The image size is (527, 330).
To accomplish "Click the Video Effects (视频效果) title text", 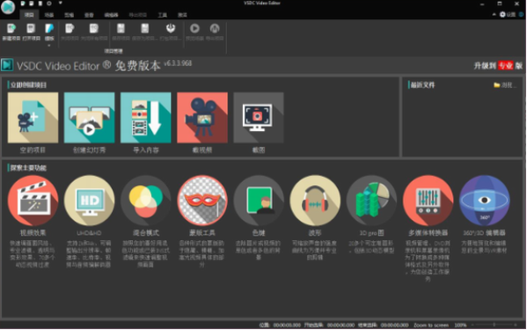I will click(33, 232).
